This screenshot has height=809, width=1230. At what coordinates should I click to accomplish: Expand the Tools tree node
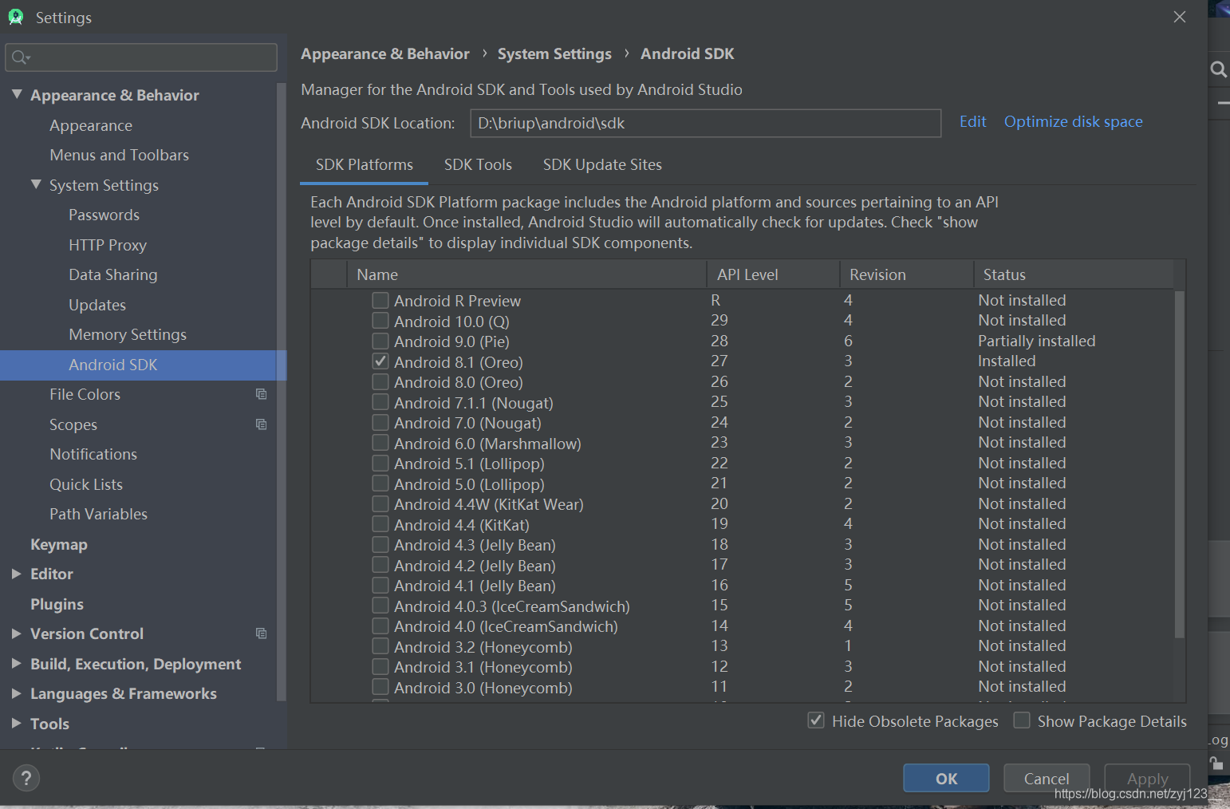(x=17, y=723)
